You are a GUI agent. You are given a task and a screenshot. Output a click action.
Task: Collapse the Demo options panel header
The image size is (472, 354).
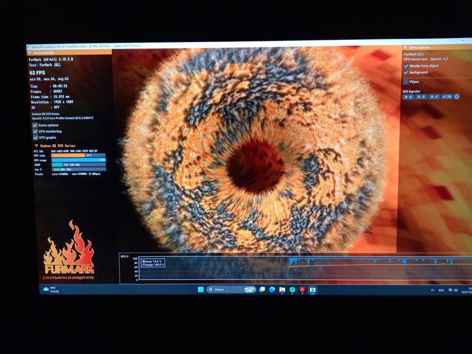tap(437, 47)
